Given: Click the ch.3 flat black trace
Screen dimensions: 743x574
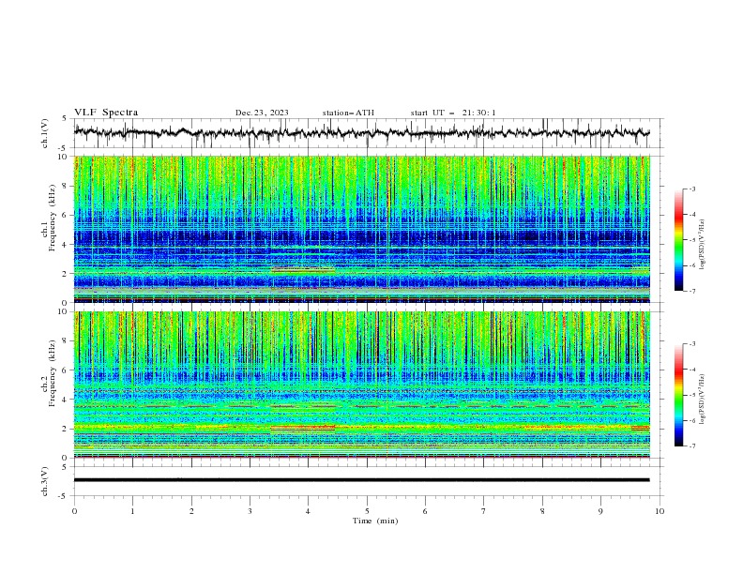Looking at the screenshot, I should coord(361,480).
